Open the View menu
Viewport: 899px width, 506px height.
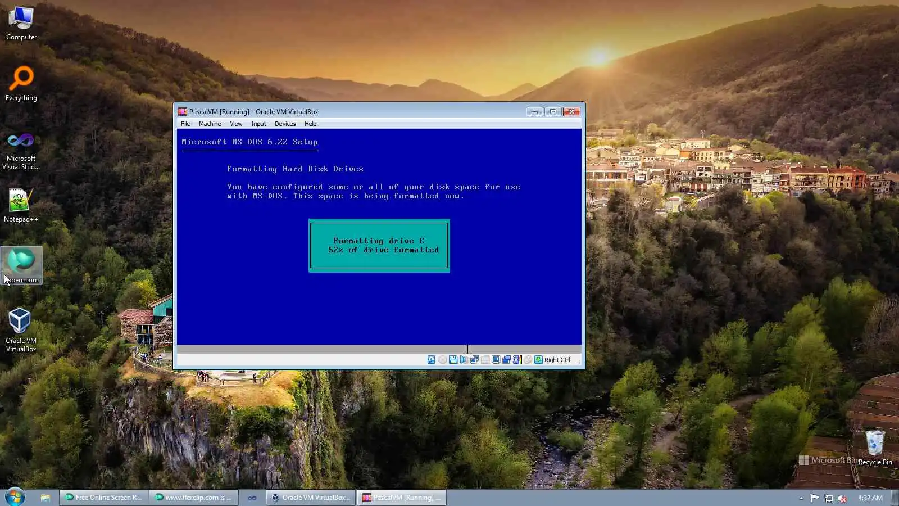(x=236, y=124)
